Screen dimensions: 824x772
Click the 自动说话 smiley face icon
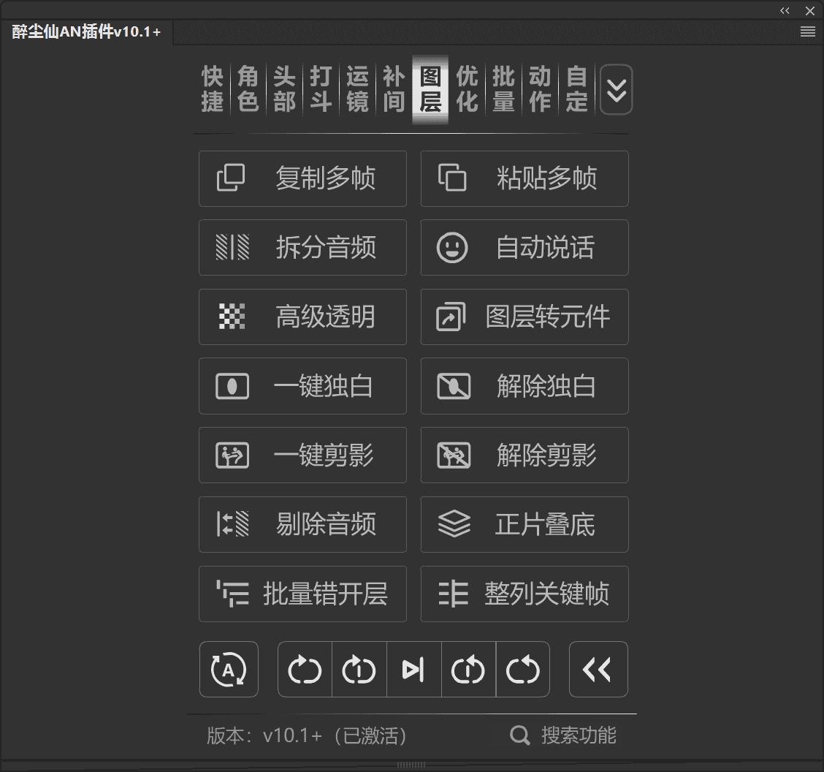pyautogui.click(x=454, y=247)
